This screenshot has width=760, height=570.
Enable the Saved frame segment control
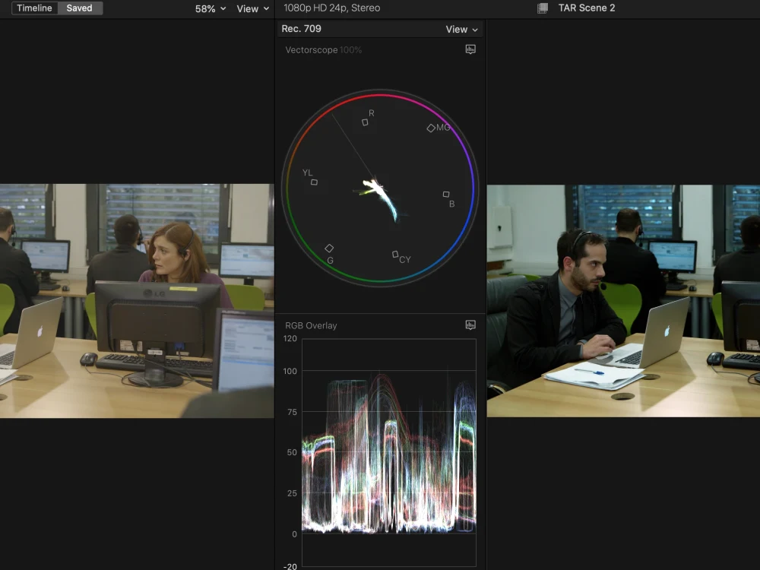coord(79,8)
